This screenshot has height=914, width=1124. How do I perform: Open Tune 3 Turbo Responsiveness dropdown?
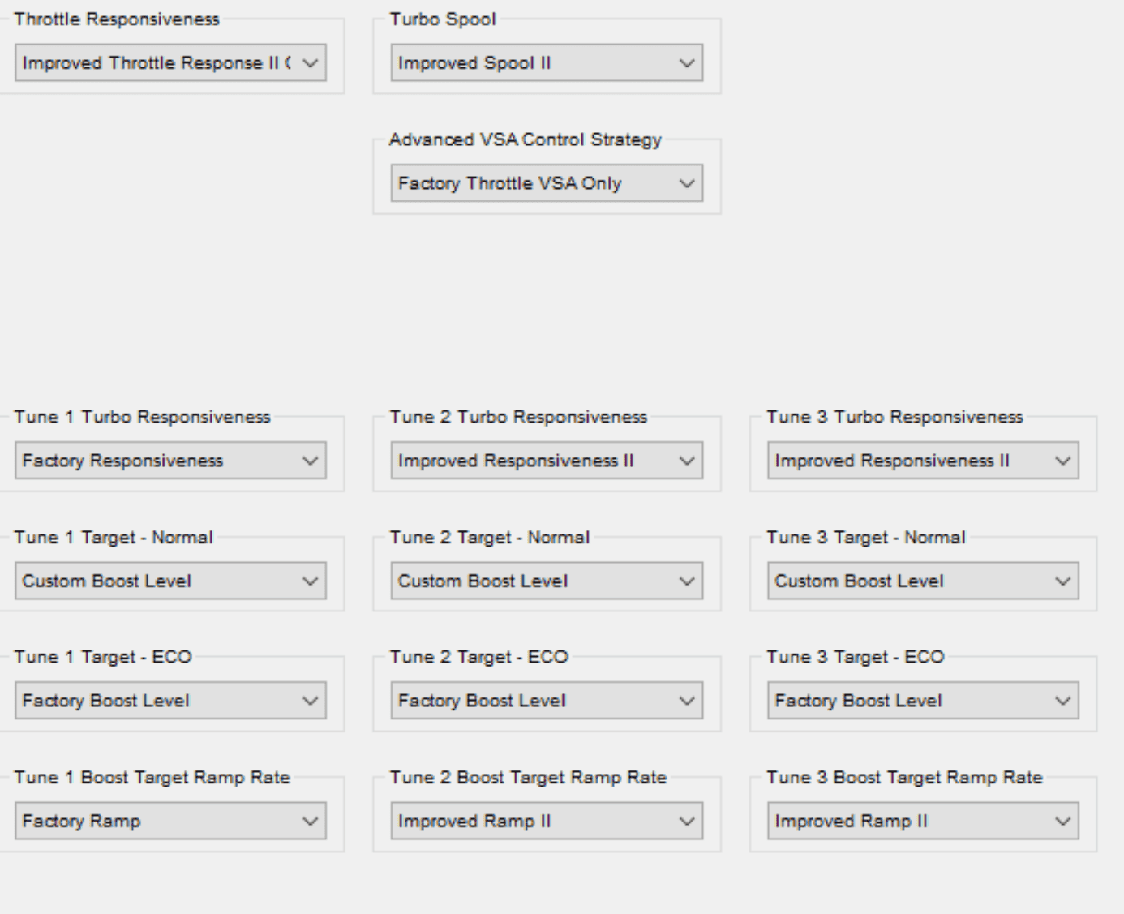click(x=922, y=461)
